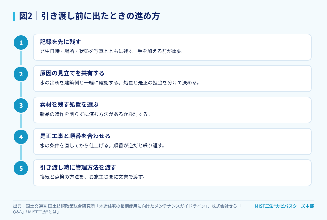Click the step 4 number circle
This screenshot has height=220, width=327.
pos(21,137)
